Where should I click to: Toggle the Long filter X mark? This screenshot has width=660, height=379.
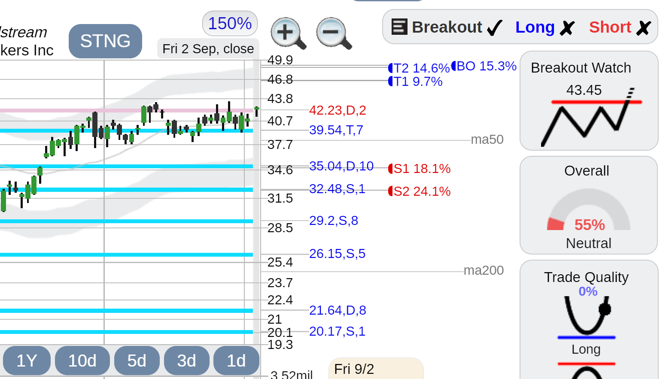[x=567, y=28]
